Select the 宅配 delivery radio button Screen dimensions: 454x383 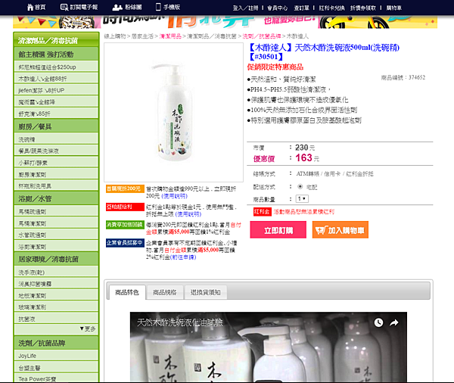[300, 186]
